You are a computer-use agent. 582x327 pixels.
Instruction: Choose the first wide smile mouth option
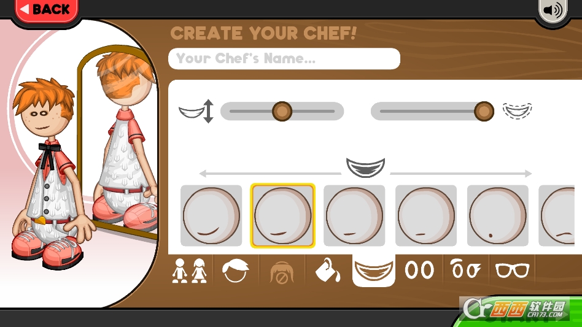(211, 215)
